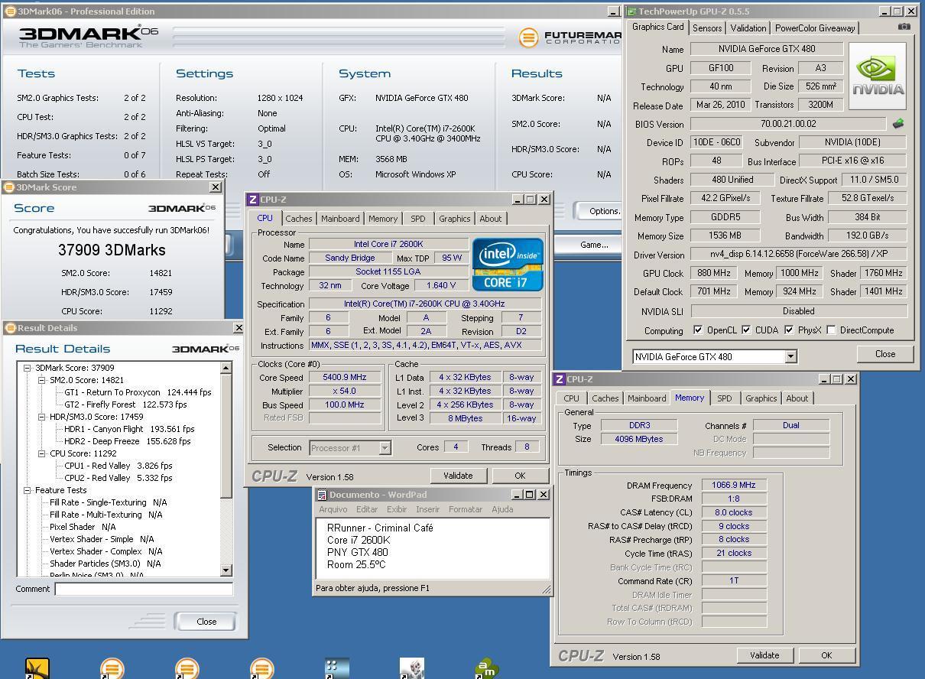Viewport: 925px width, 679px height.
Task: Collapse the 3DMark Score: 37909 tree node
Action: 27,368
